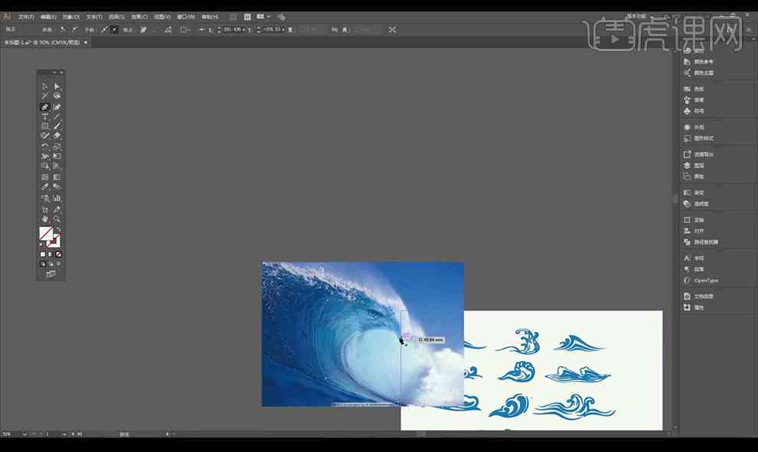758x452 pixels.
Task: Expand the arrange documents dropdown arrow
Action: coord(269,16)
